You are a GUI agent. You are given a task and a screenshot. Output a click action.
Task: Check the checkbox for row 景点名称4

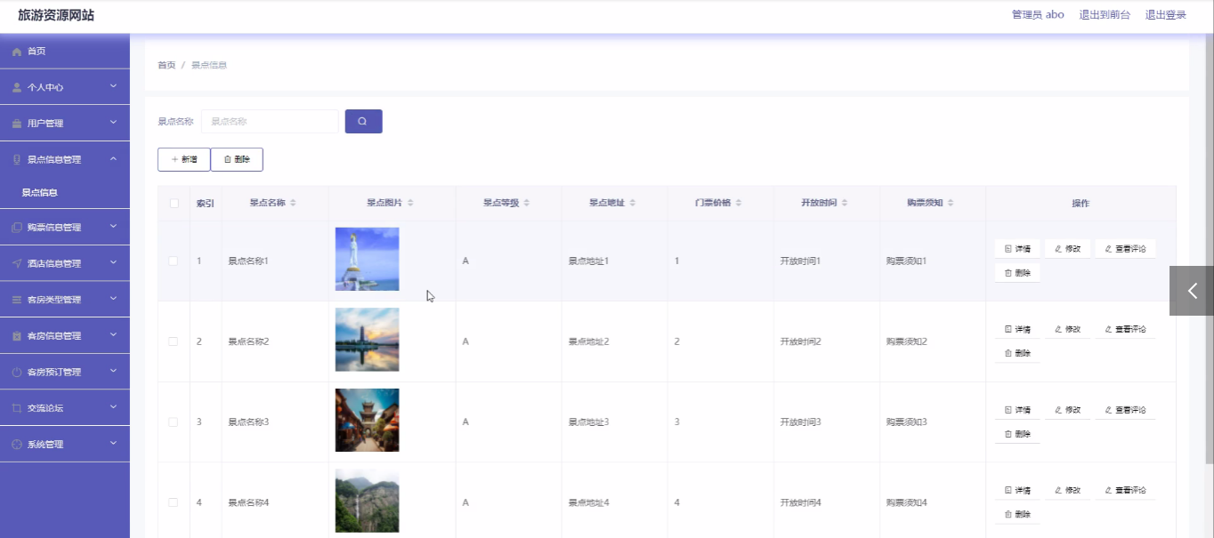click(x=174, y=502)
